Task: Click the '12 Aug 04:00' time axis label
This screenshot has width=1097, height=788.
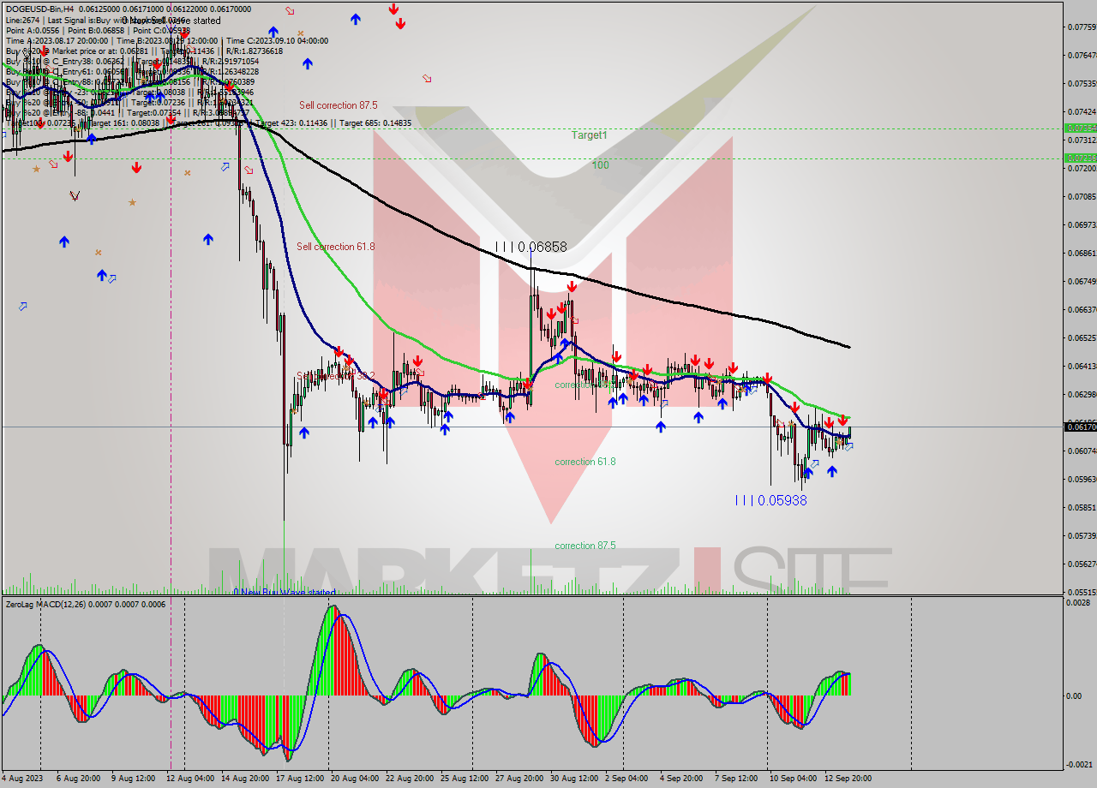Action: click(190, 779)
